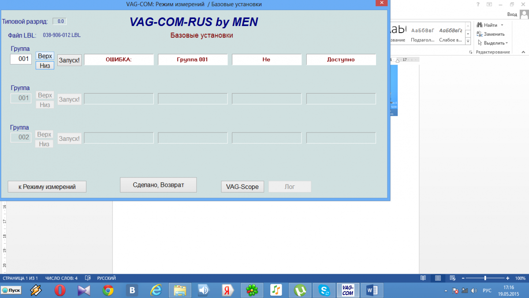Launch Google Chrome from the taskbar

coord(108,290)
